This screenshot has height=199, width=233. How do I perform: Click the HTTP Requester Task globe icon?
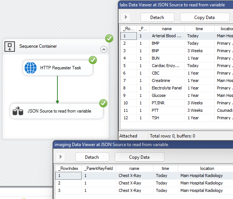(x=31, y=68)
